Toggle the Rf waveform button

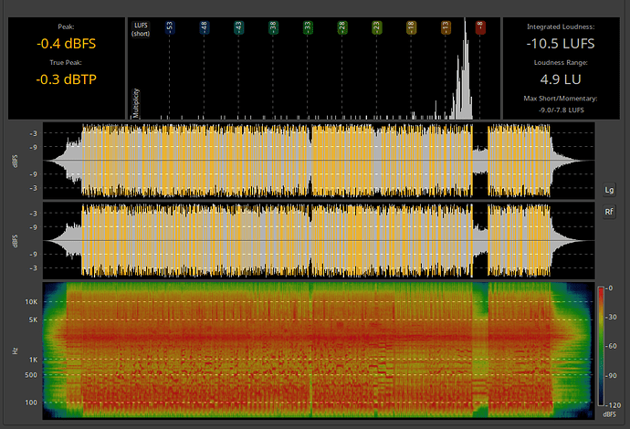coord(609,211)
